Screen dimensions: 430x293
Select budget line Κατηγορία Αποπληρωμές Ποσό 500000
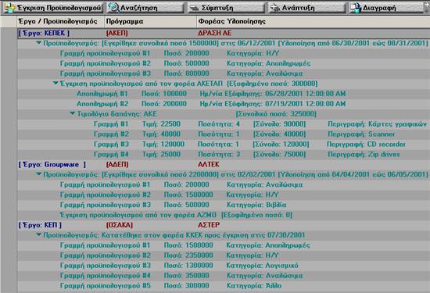tap(224, 63)
